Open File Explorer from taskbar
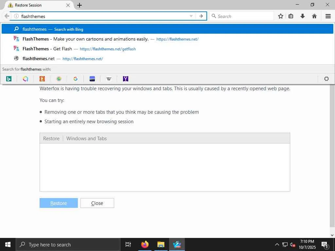The image size is (335, 251). tap(161, 244)
